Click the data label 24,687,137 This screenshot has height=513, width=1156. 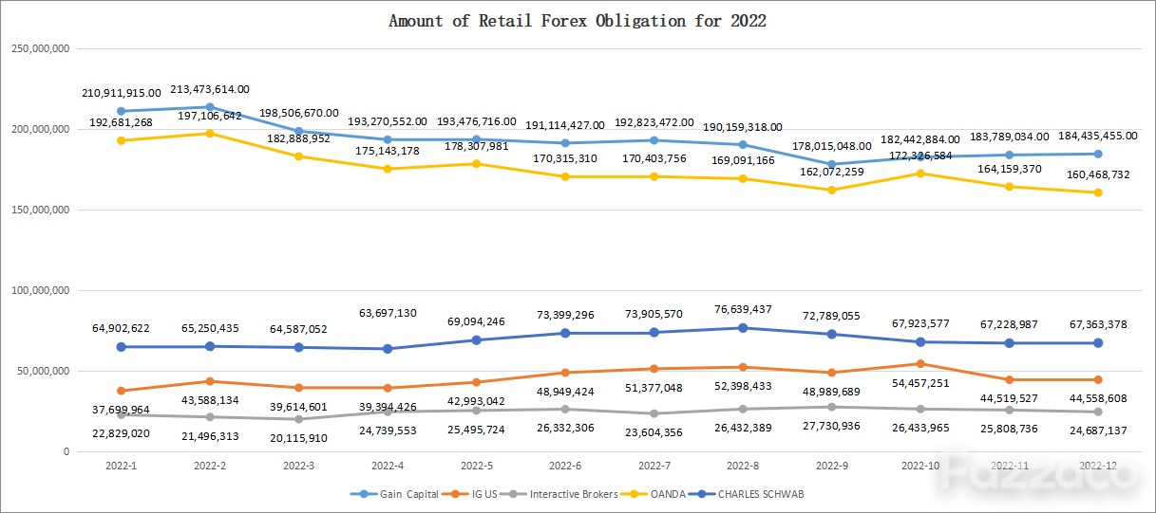pyautogui.click(x=1098, y=431)
